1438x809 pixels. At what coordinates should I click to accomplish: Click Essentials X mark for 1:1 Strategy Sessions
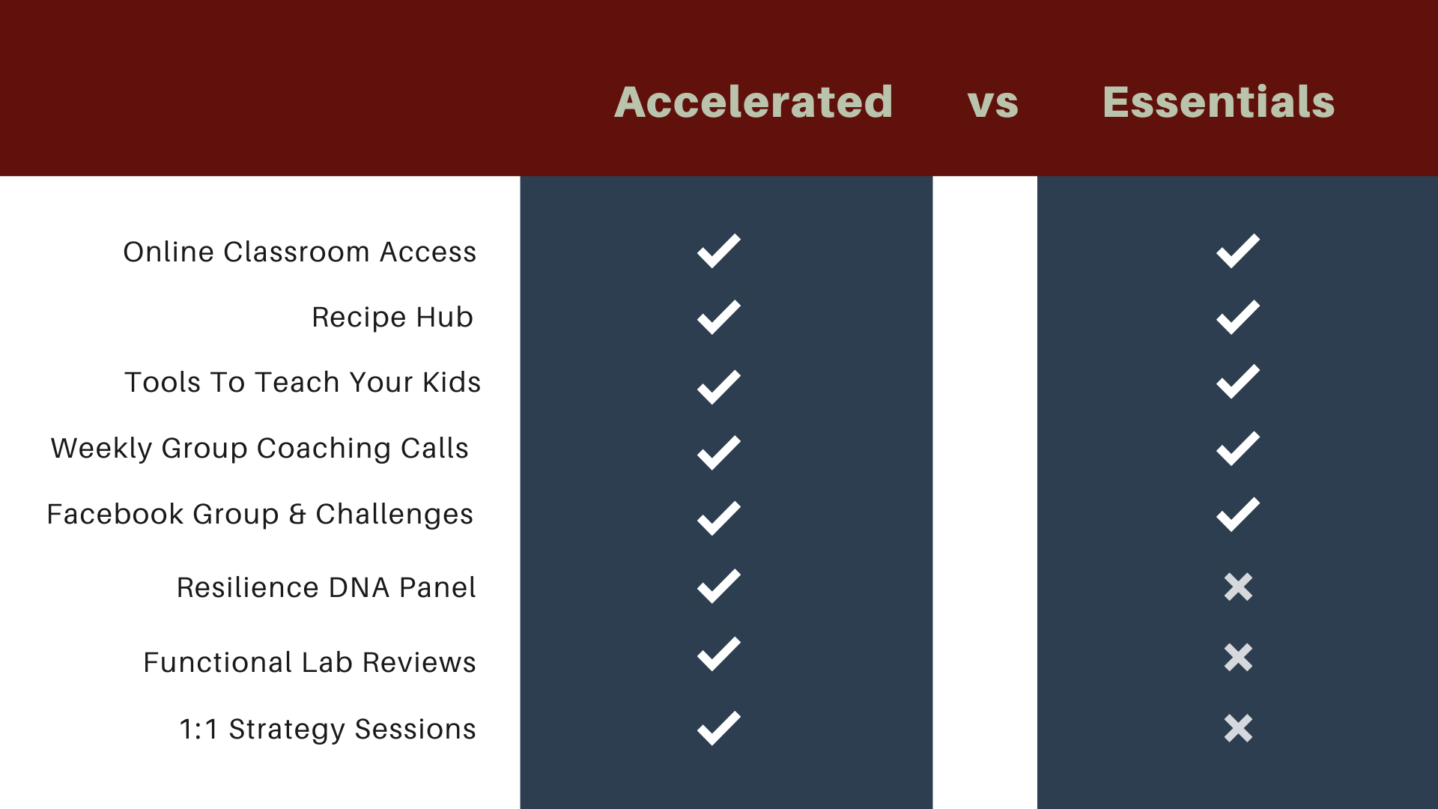[1238, 728]
